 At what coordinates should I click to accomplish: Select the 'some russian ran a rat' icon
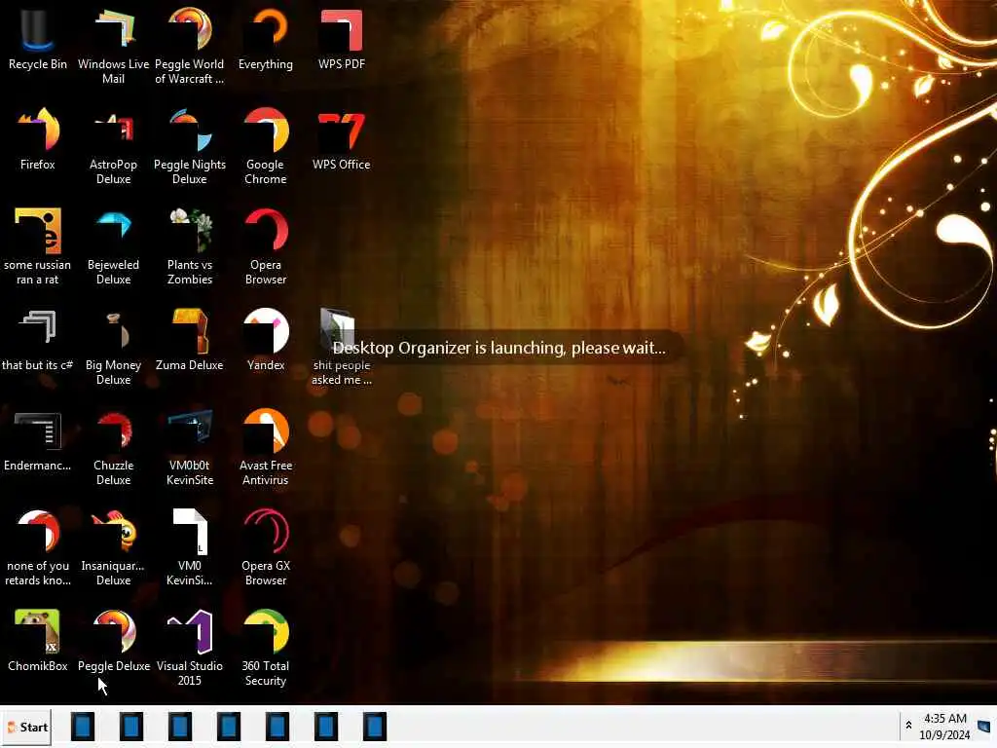pyautogui.click(x=38, y=246)
